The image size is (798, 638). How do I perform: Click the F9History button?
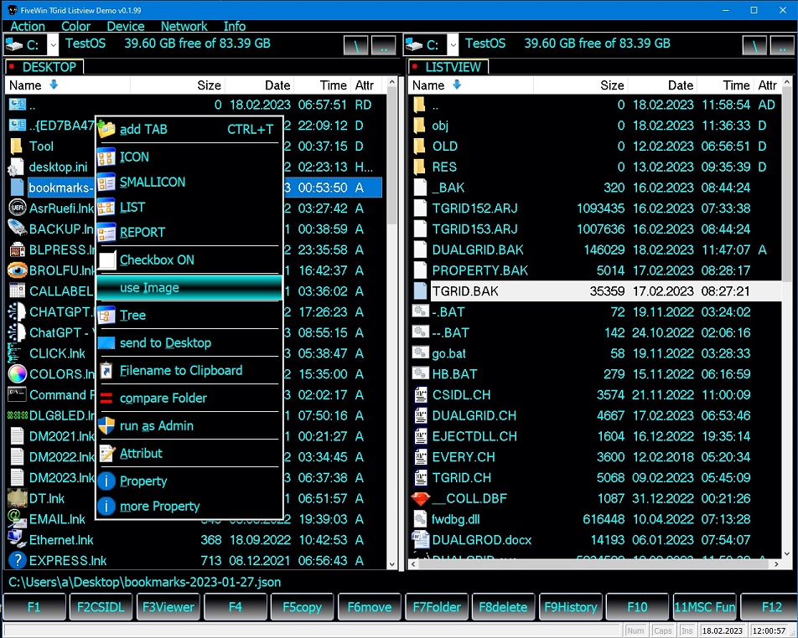[570, 607]
